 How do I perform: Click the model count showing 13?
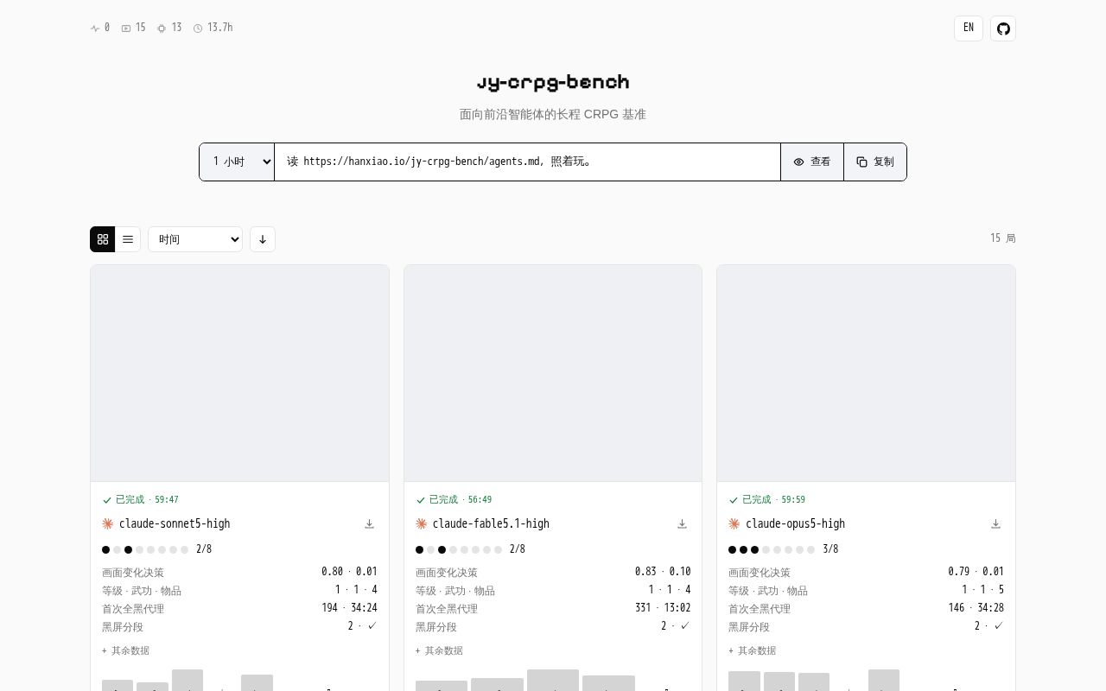point(169,28)
